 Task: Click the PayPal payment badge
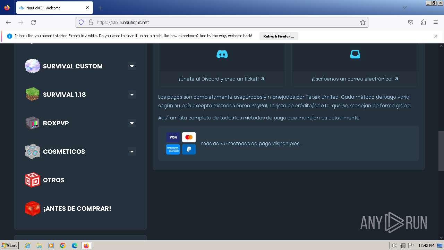189,149
